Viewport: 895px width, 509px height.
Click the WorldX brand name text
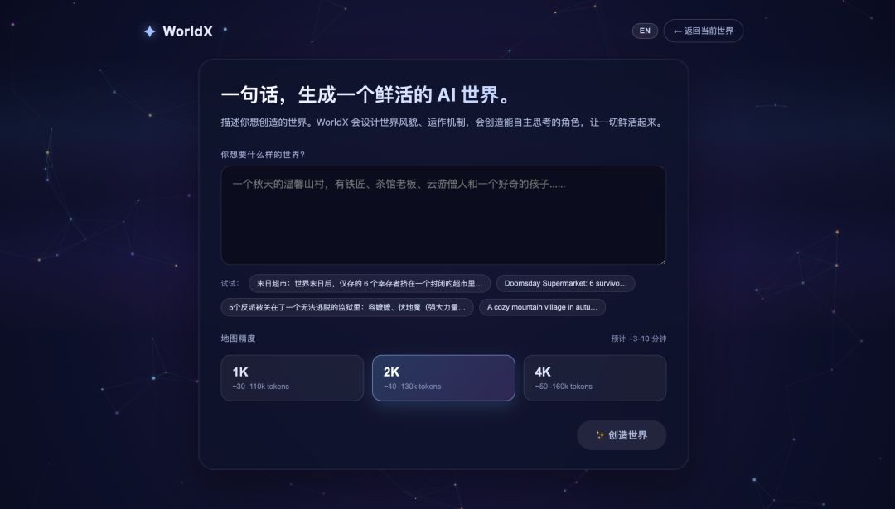(188, 31)
